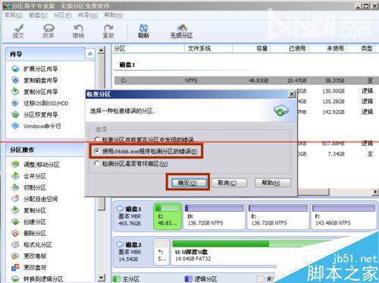Click the 135.28GB unused value cell
The image size is (379, 283).
[334, 102]
